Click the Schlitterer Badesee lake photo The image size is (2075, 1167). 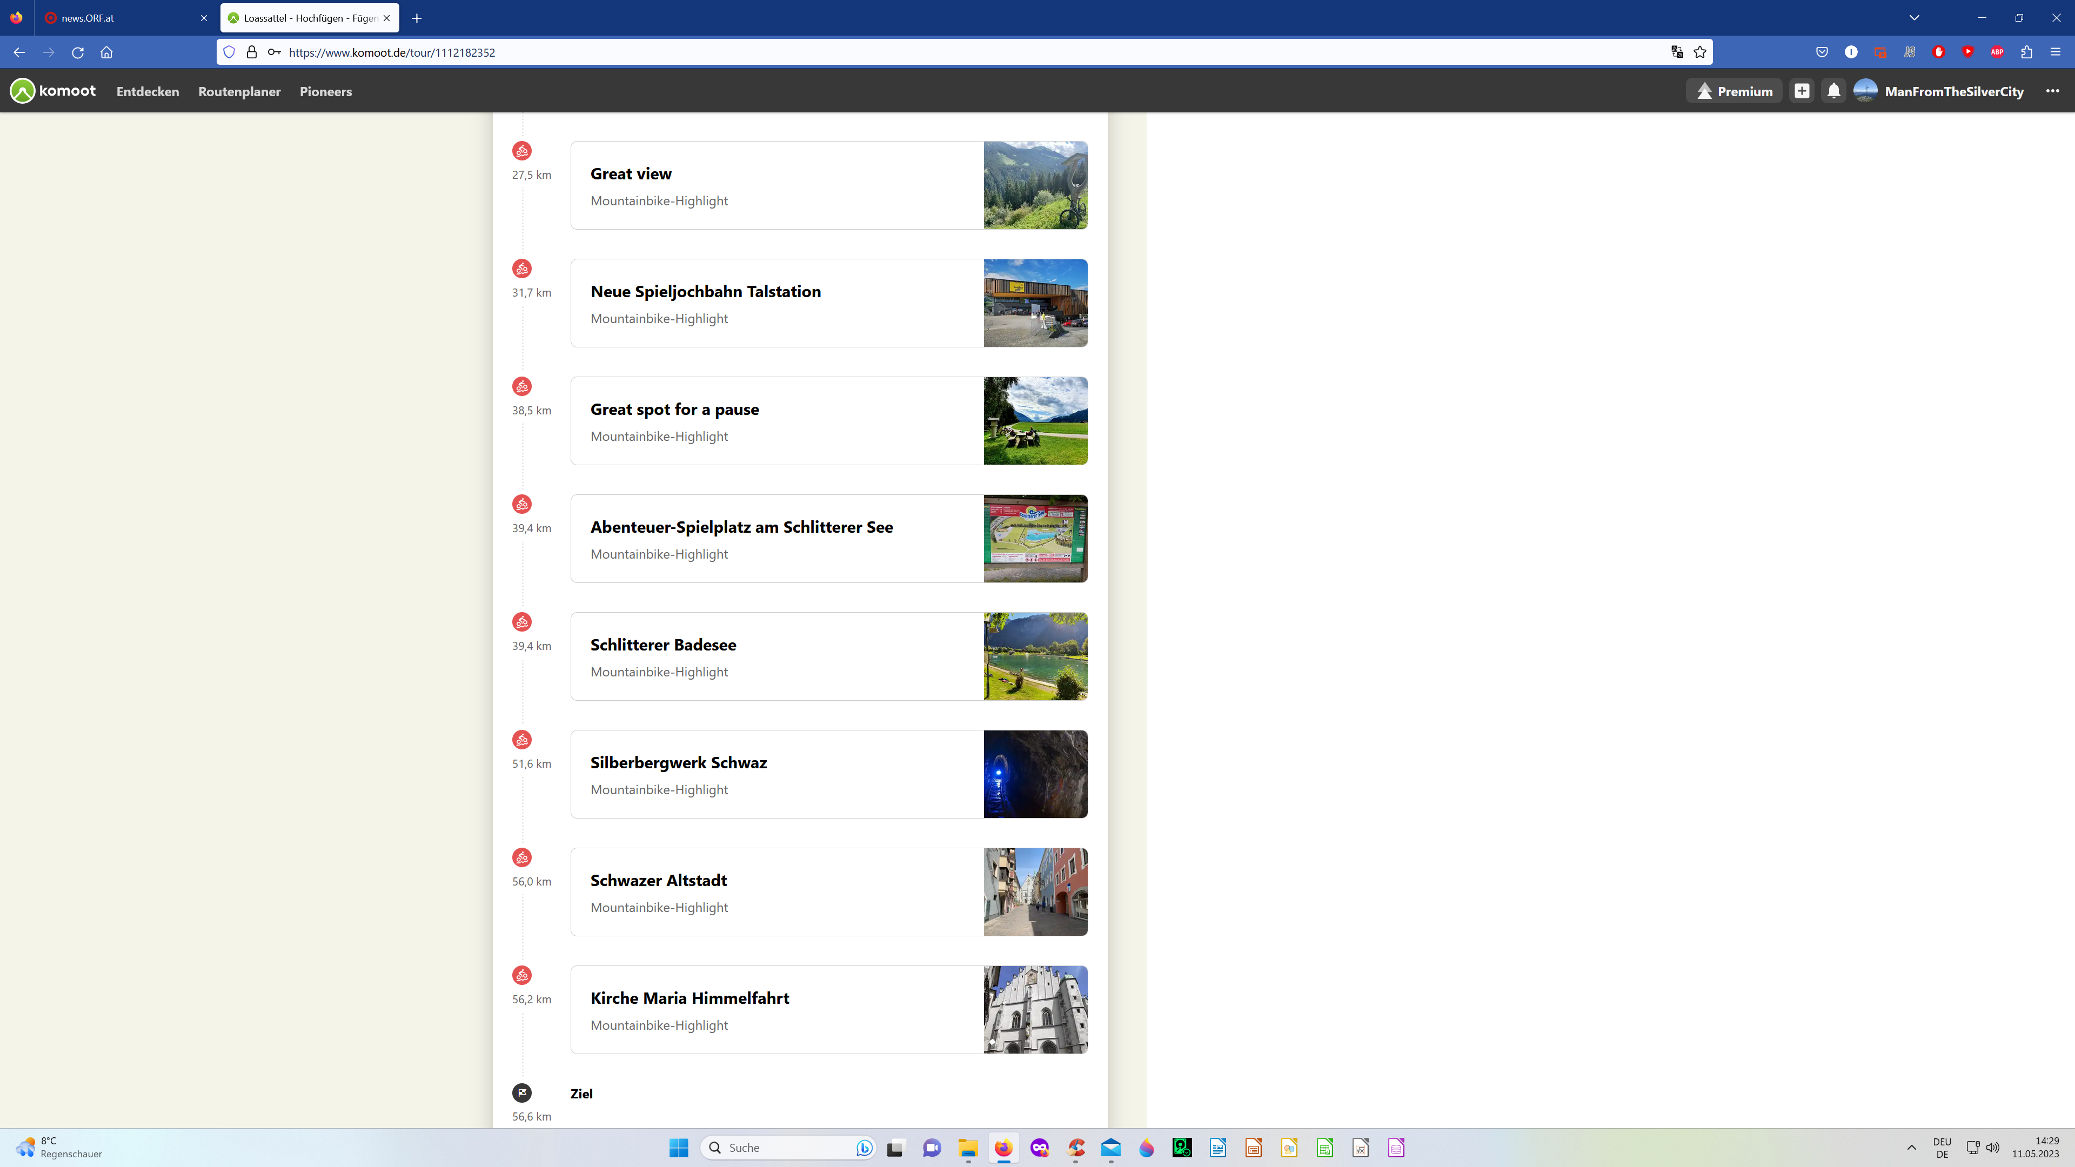(x=1035, y=656)
